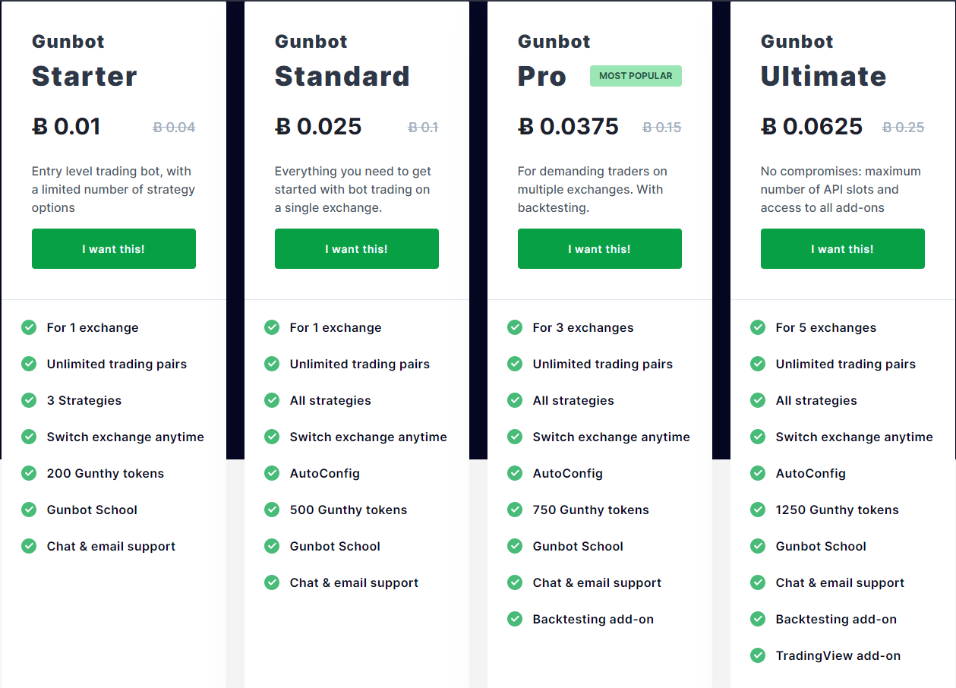Click the 'Ultimate' plan heading
The height and width of the screenshot is (688, 956).
coord(823,76)
